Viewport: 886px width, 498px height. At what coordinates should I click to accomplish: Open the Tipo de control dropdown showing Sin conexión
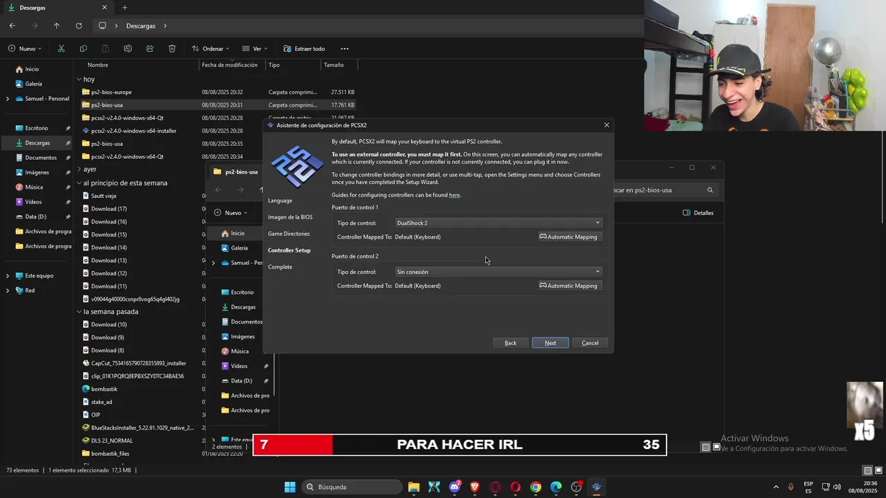coord(498,272)
